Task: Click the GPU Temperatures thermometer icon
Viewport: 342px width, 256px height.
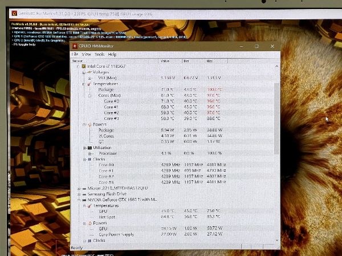Action: pos(89,206)
